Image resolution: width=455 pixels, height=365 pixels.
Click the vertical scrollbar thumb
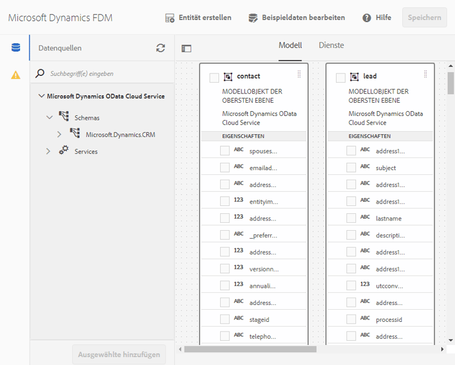click(x=451, y=83)
